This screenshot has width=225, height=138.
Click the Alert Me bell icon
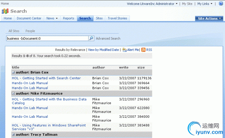(x=124, y=50)
